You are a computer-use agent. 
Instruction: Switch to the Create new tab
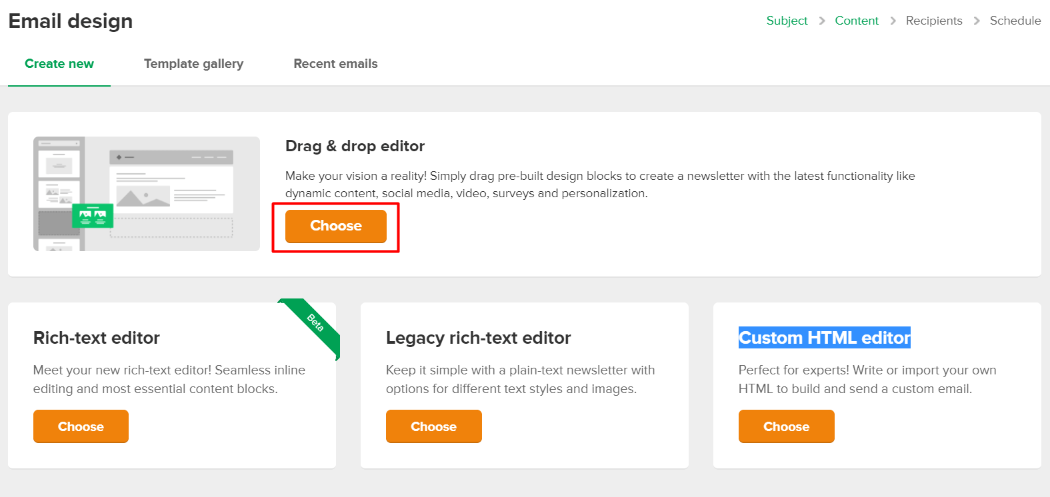click(x=59, y=64)
